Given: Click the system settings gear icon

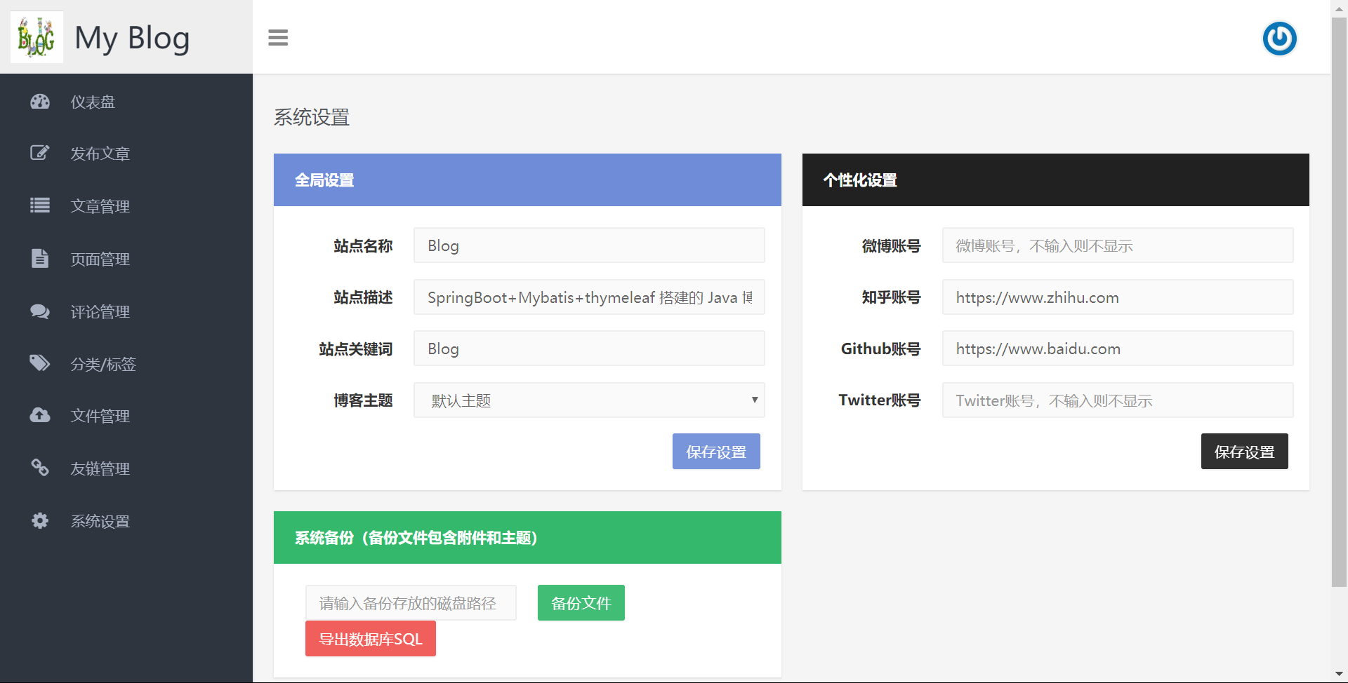Looking at the screenshot, I should (40, 520).
